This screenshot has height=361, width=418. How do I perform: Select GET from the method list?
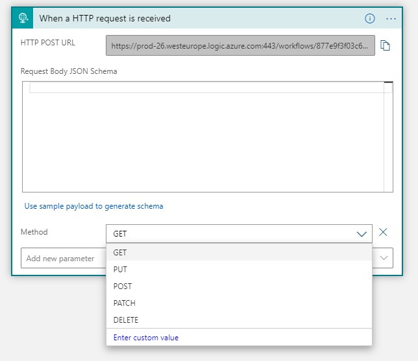coord(120,252)
